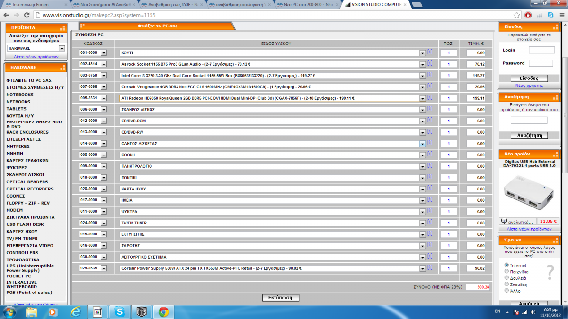
Task: Open Sleeping Dogs from the taskbar
Action: click(141, 312)
